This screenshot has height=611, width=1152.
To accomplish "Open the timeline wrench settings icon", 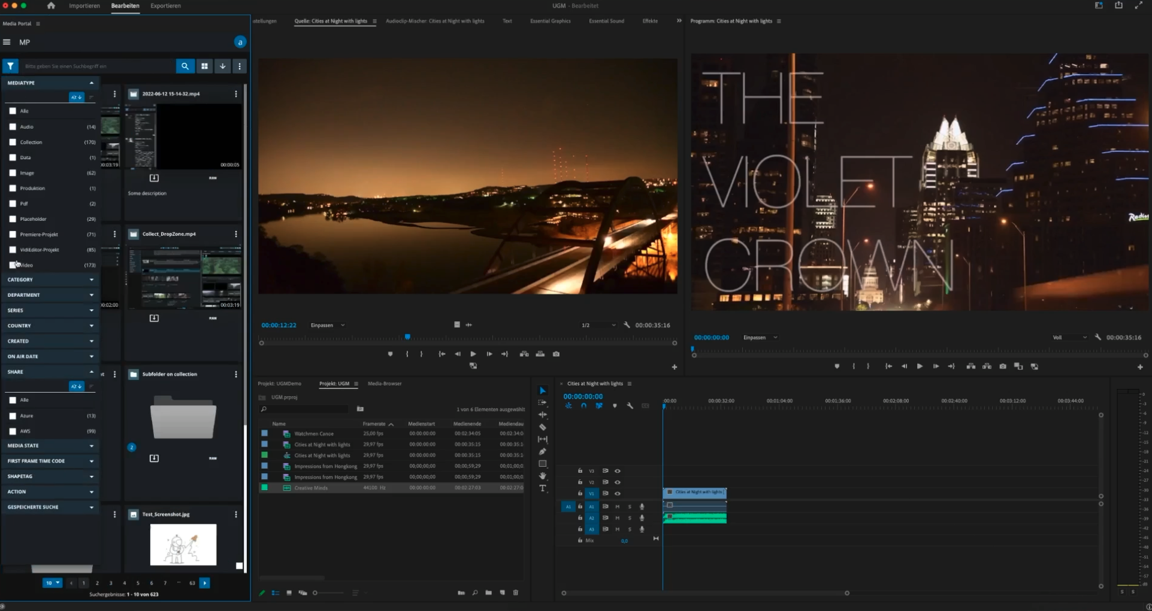I will (x=630, y=405).
